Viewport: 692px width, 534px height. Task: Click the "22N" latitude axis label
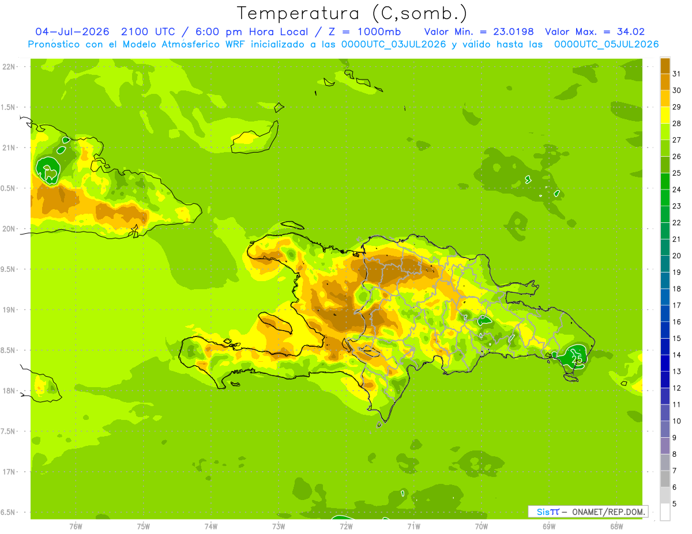click(x=9, y=67)
